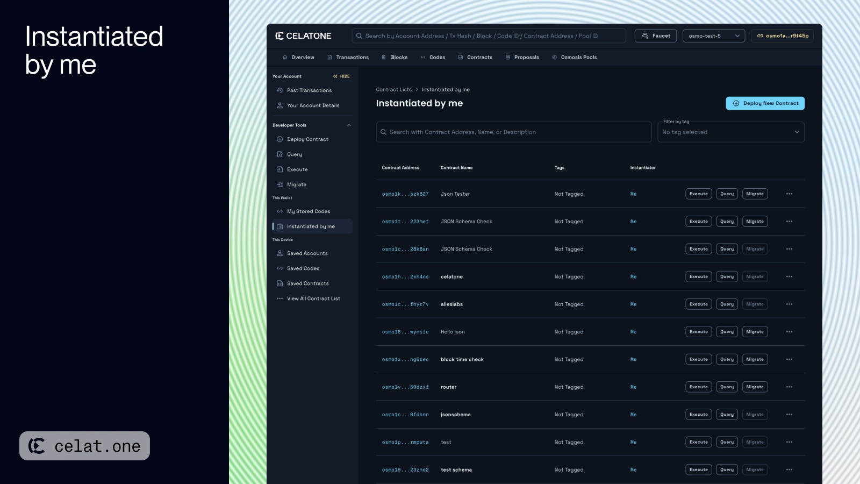The height and width of the screenshot is (484, 860).
Task: Click the Instantiator column header
Action: pos(643,168)
